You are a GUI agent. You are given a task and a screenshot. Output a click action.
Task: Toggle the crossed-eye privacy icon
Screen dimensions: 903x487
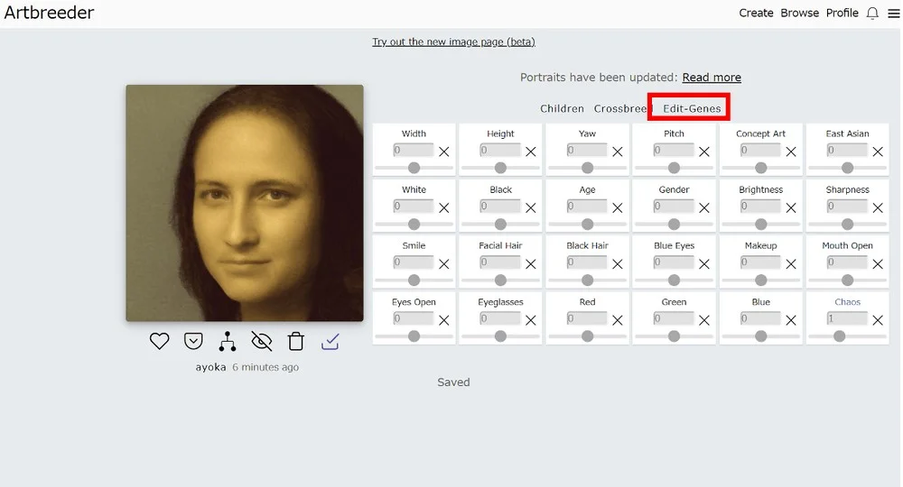pyautogui.click(x=262, y=341)
